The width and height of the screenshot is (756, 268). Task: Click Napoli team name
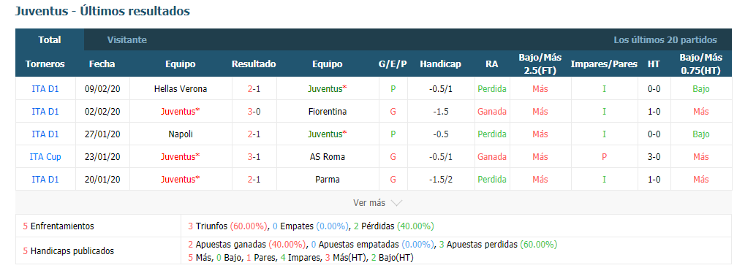coord(181,134)
